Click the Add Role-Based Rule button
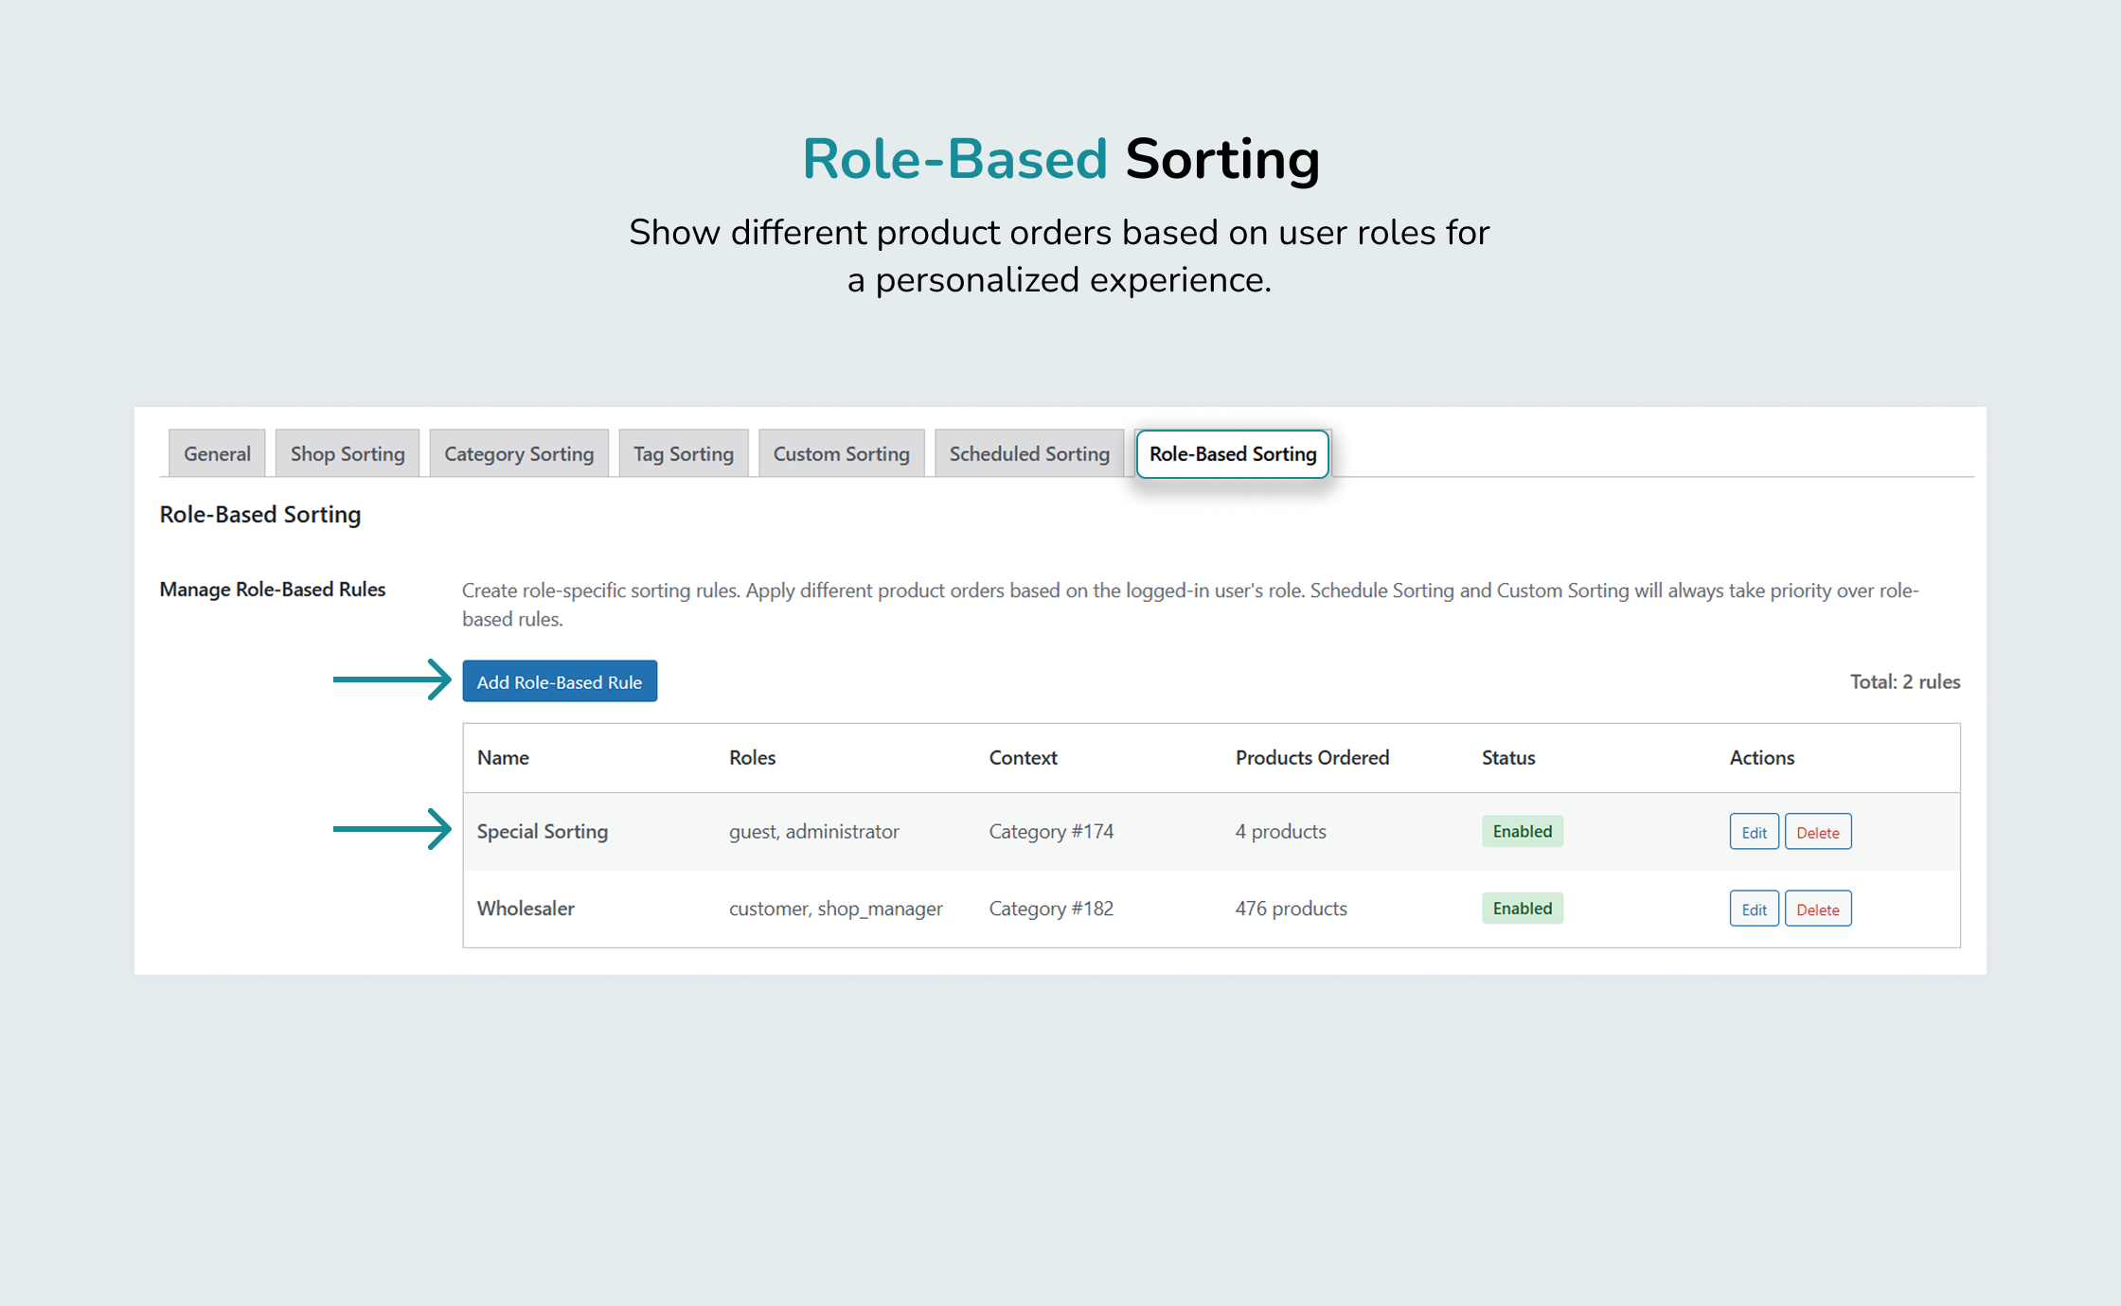 (560, 681)
